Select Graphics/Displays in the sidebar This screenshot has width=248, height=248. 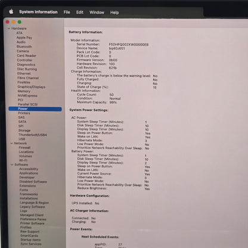point(32,87)
